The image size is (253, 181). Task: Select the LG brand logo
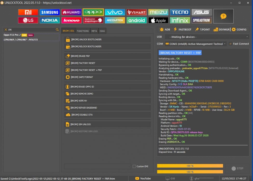28,20
